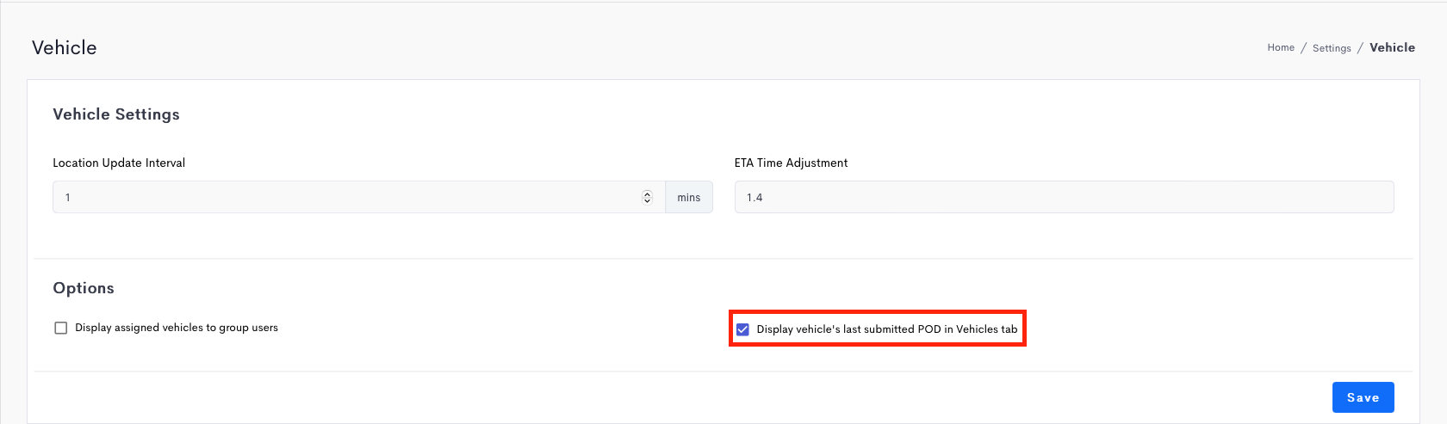Click the mins unit addon
Image resolution: width=1447 pixels, height=424 pixels.
pos(689,197)
